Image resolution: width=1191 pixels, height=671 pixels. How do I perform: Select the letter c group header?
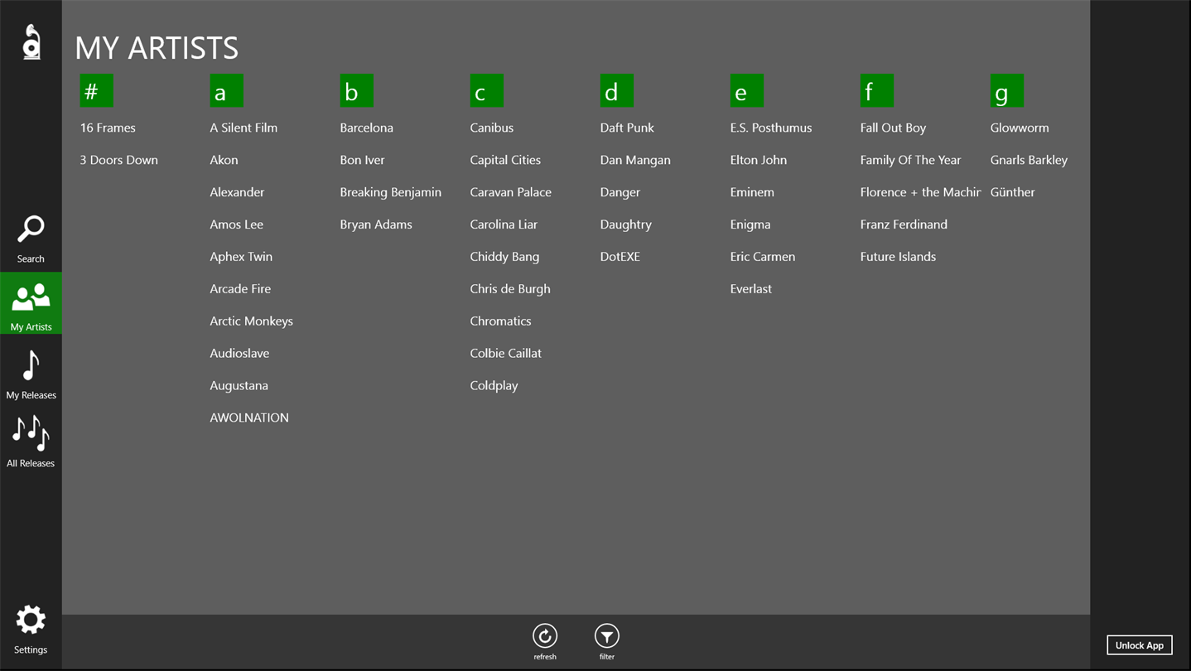pyautogui.click(x=487, y=91)
